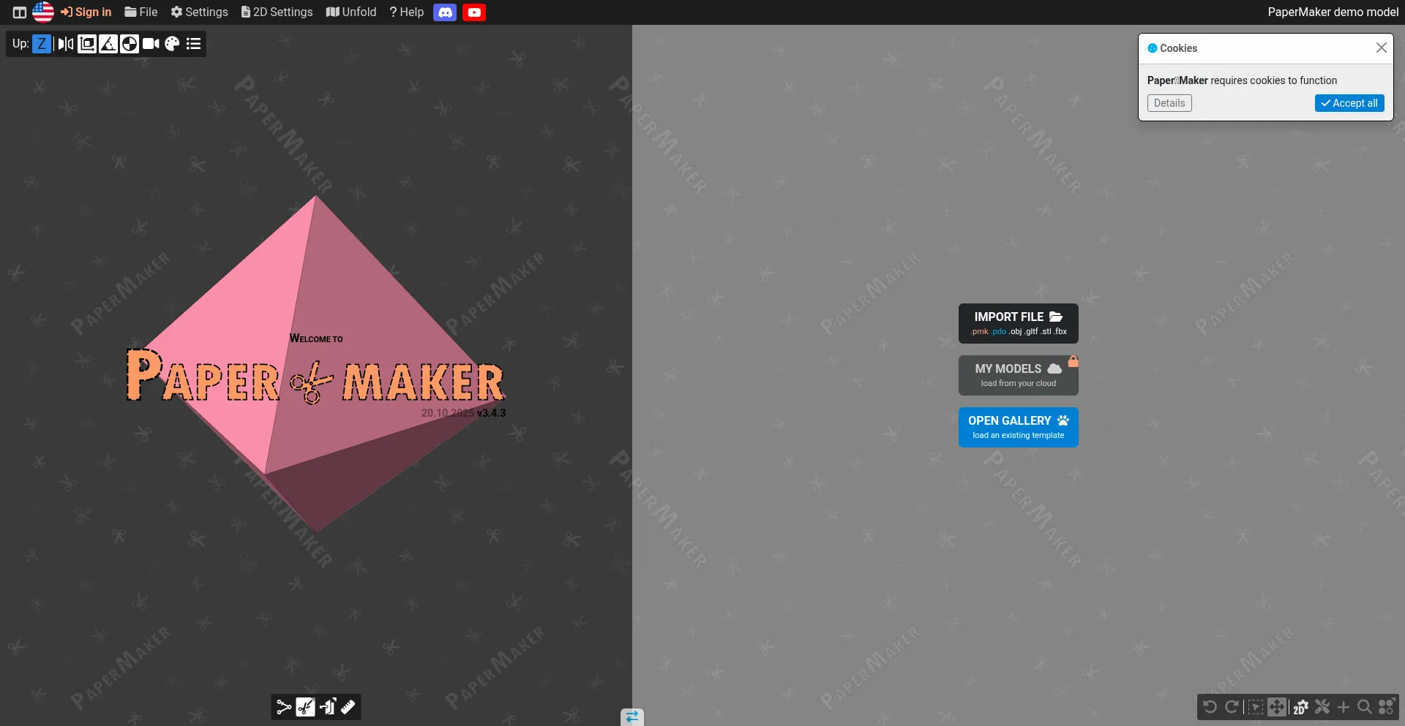Open the Discord link icon
The width and height of the screenshot is (1405, 726).
[x=445, y=12]
